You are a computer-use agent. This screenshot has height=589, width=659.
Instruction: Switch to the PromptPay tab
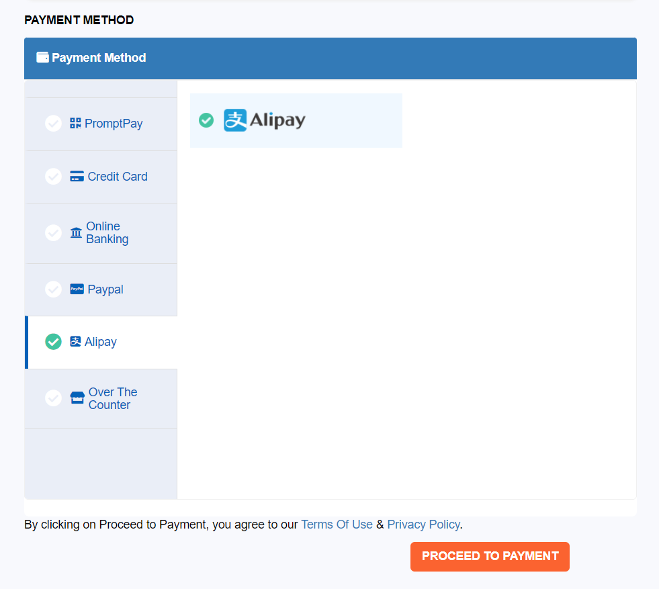point(101,124)
